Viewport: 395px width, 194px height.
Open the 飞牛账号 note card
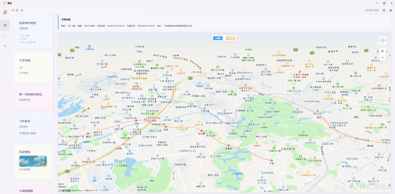[33, 127]
